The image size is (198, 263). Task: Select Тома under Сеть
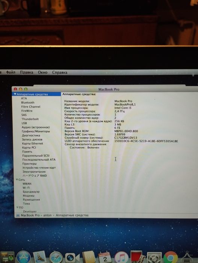[27, 204]
